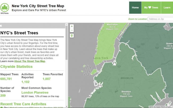Click the Address or Zip field
Viewport: 173px width, 108px height.
pos(160,19)
